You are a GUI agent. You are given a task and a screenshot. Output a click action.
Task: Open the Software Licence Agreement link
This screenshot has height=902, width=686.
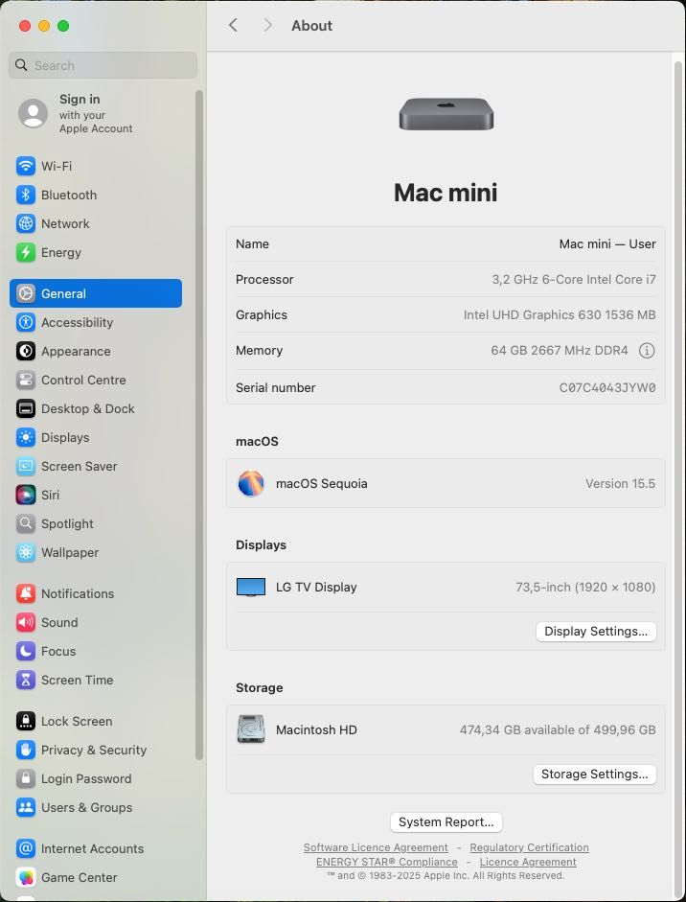[x=376, y=847]
